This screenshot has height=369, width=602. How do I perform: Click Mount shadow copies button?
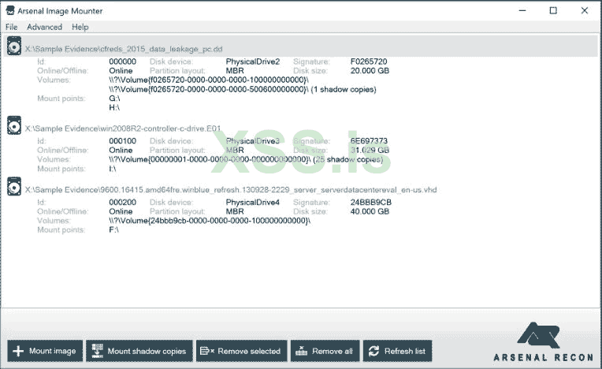tap(139, 351)
